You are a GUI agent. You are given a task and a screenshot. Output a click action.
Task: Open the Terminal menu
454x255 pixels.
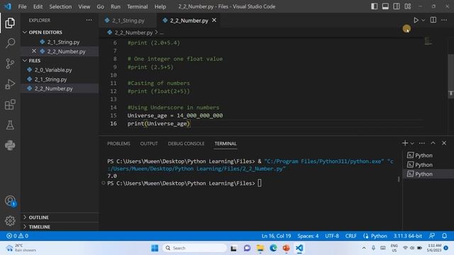tap(137, 6)
